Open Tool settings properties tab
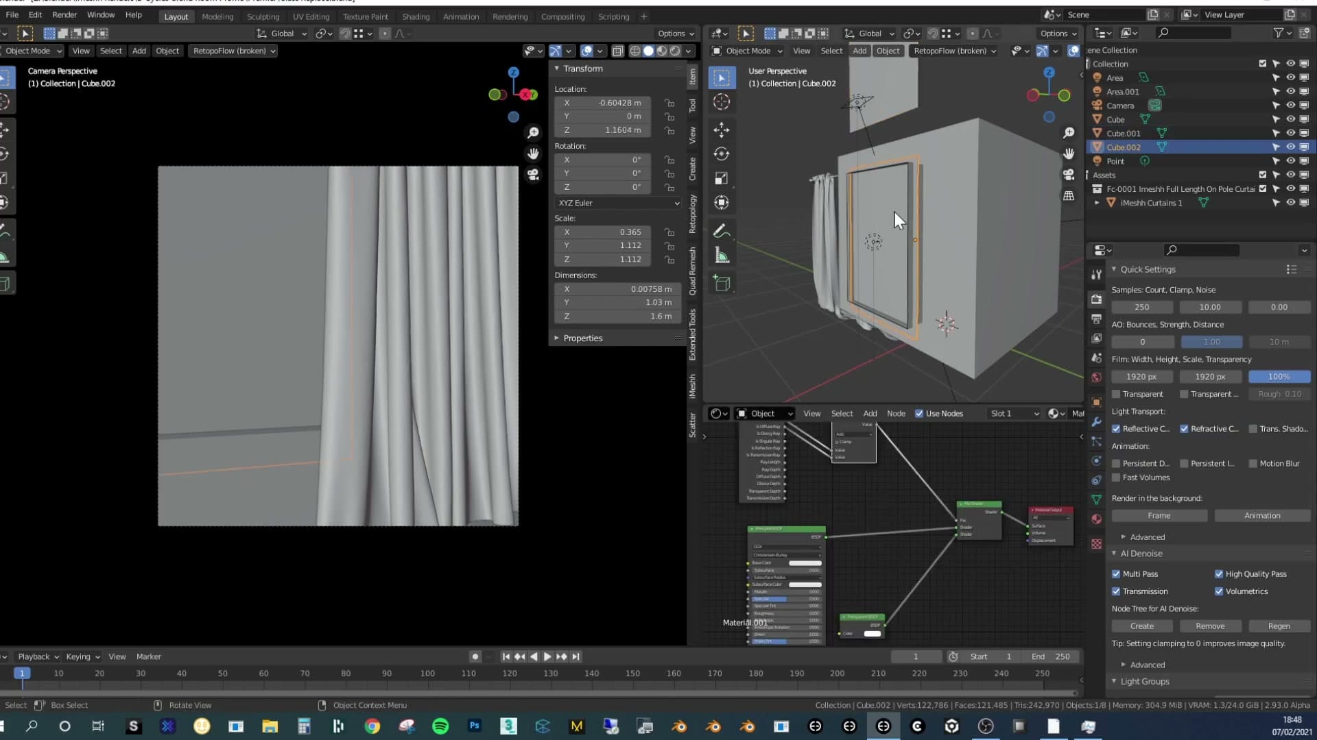This screenshot has width=1317, height=740. pyautogui.click(x=1096, y=274)
